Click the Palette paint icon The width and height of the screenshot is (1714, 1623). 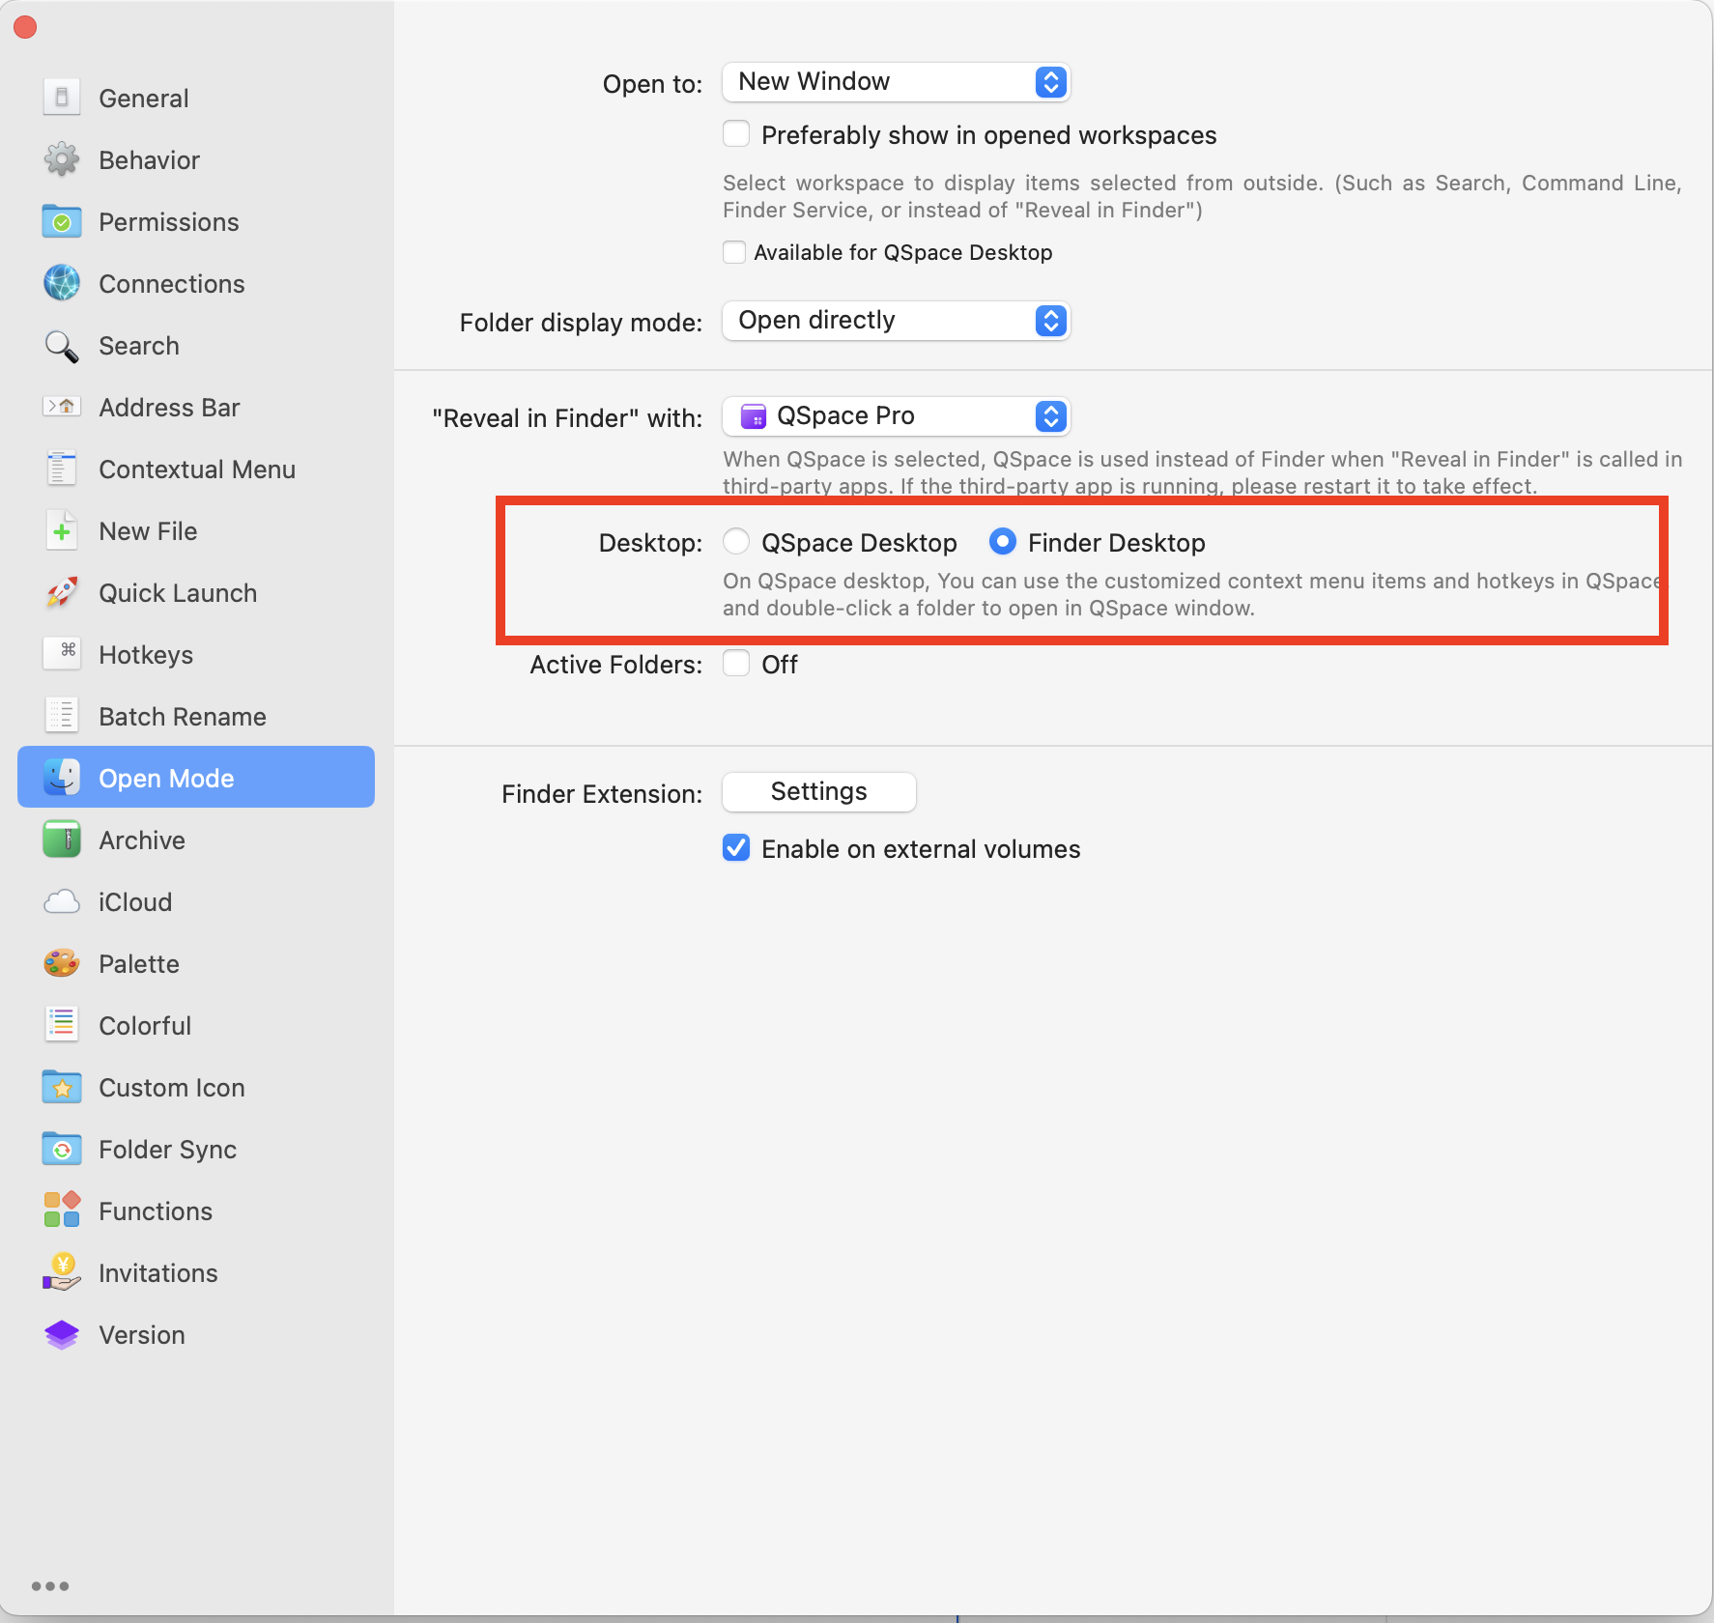pos(62,963)
